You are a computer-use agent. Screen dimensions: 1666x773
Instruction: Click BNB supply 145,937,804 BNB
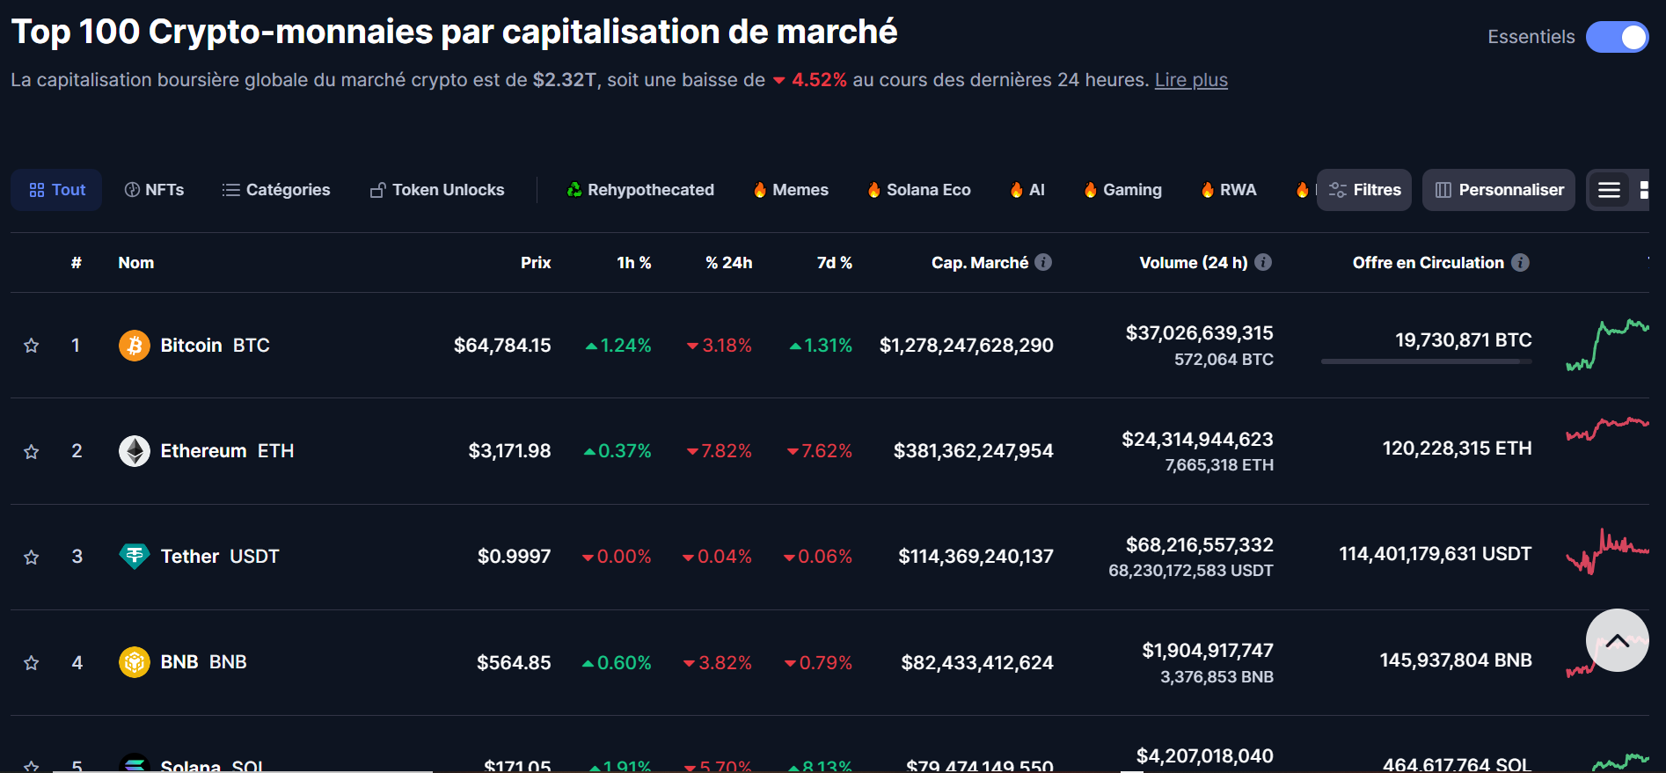(1456, 660)
